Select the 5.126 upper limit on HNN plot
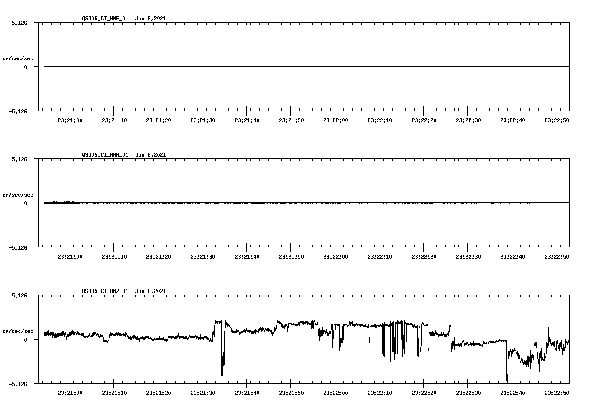The width and height of the screenshot is (601, 409). [x=19, y=159]
